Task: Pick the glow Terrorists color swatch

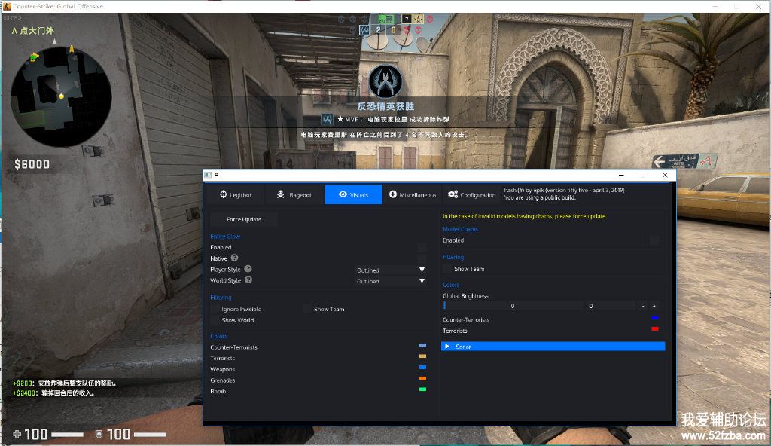Action: click(x=422, y=356)
